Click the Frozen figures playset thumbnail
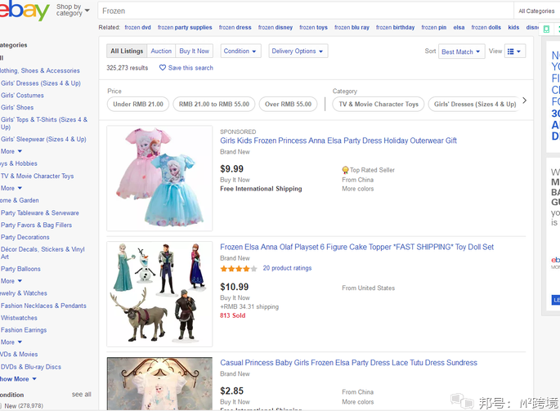 tap(159, 294)
